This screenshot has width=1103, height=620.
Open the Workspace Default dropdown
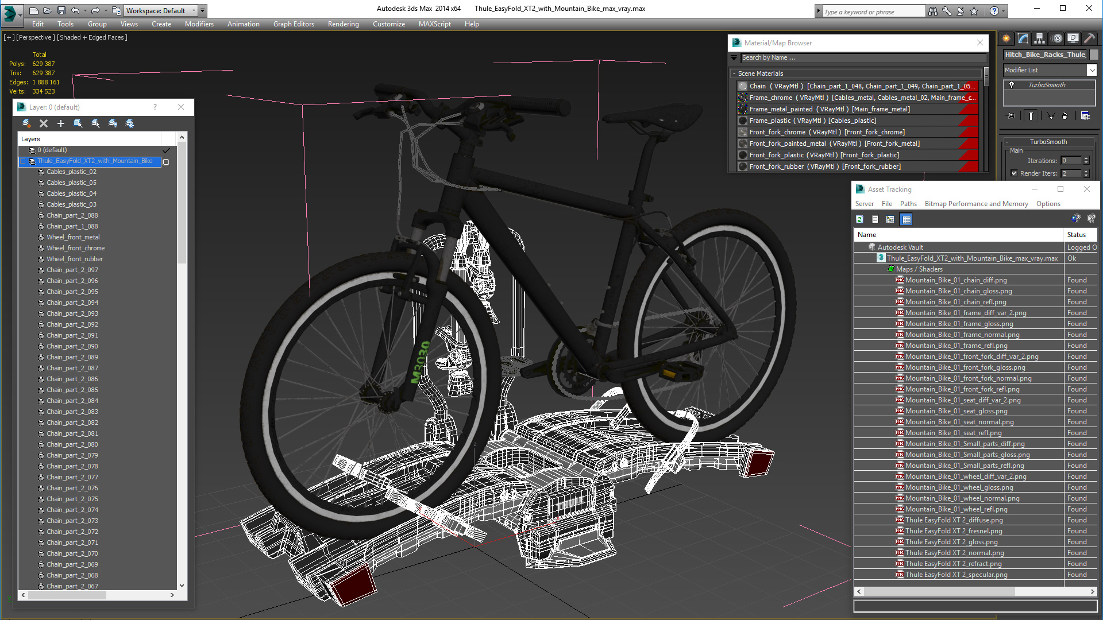(x=161, y=10)
